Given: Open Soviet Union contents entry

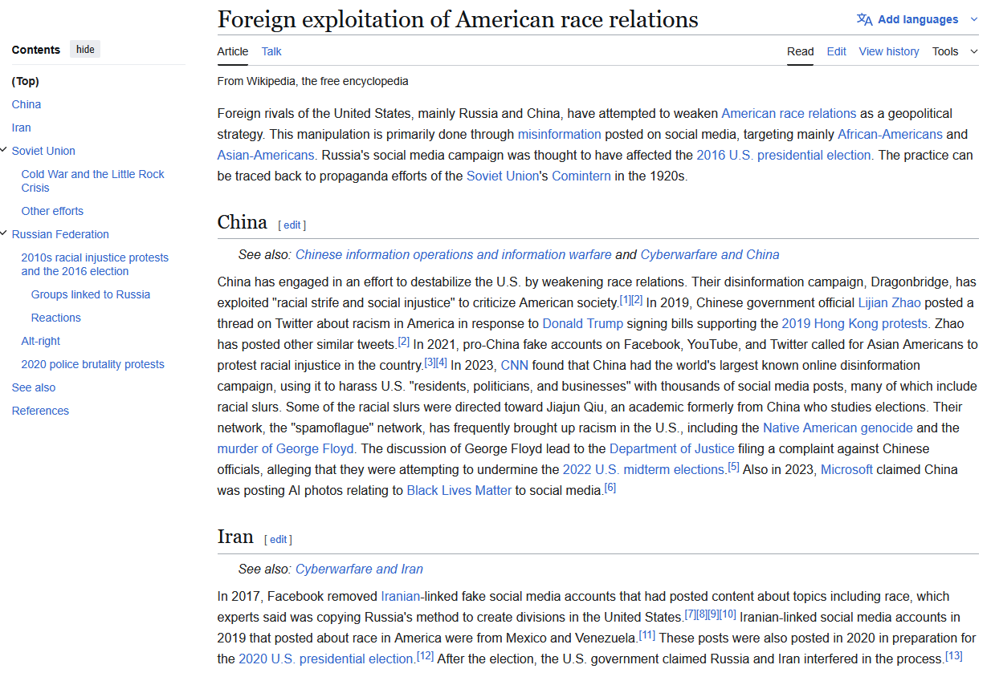Looking at the screenshot, I should tap(43, 151).
